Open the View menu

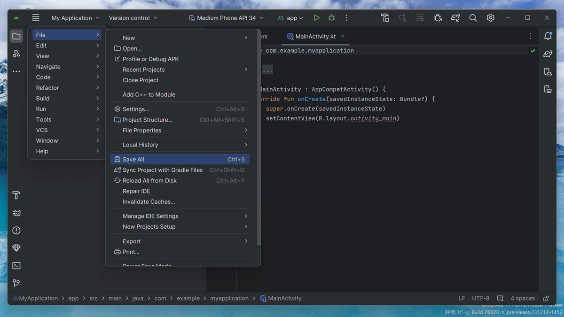point(67,56)
